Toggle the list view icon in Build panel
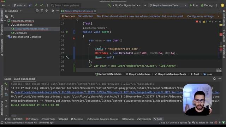 click(x=6, y=95)
